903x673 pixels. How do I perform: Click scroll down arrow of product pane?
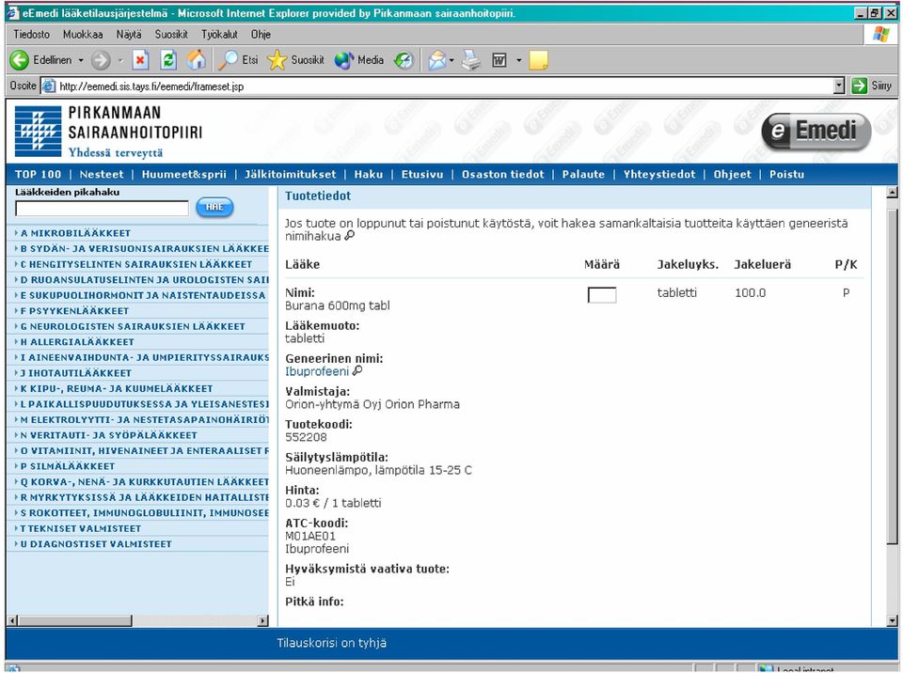892,620
